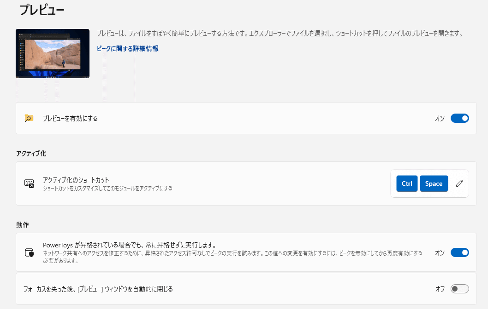
Task: Click the shield icon in 動作 section
Action: tap(29, 252)
